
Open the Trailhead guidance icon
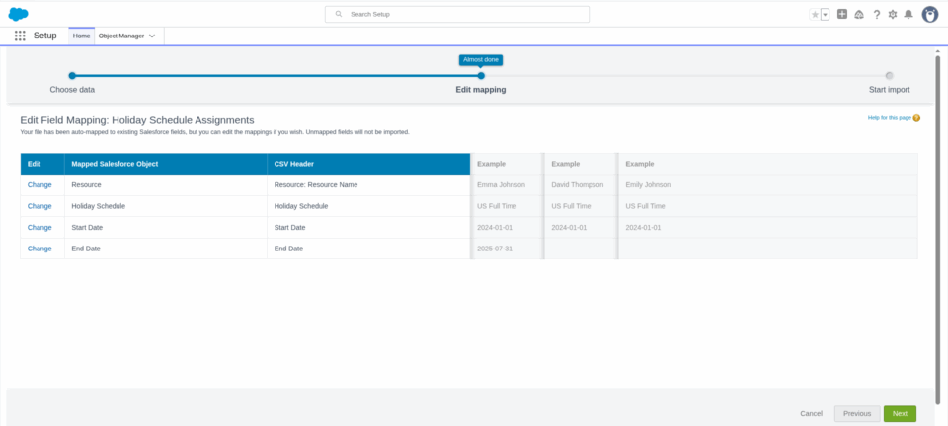click(859, 14)
